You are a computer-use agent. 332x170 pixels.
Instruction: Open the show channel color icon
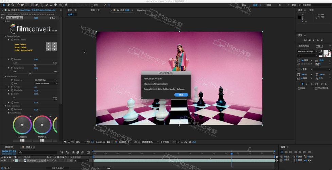coord(116,142)
